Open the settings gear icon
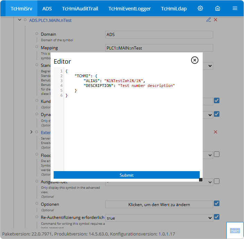Image resolution: width=244 pixels, height=239 pixels. click(x=200, y=8)
